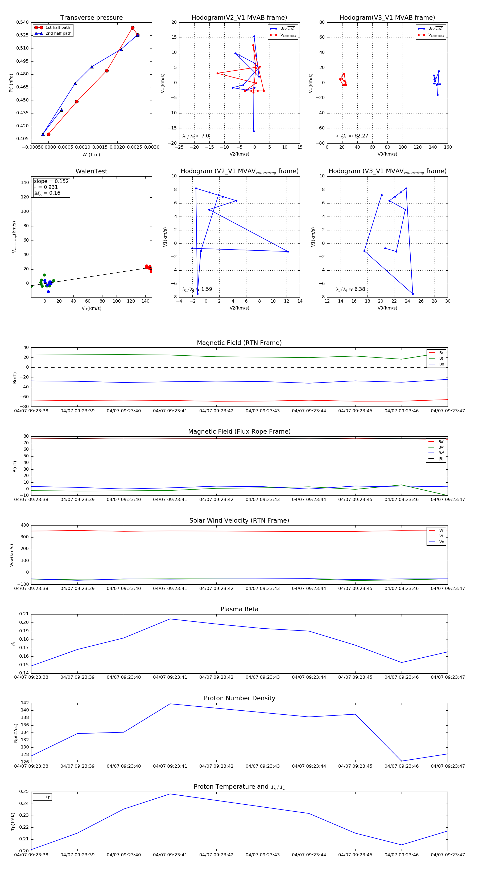Click "Pt' (nPa)" axis label
Viewport: 479px width, 879px height.
[11, 83]
